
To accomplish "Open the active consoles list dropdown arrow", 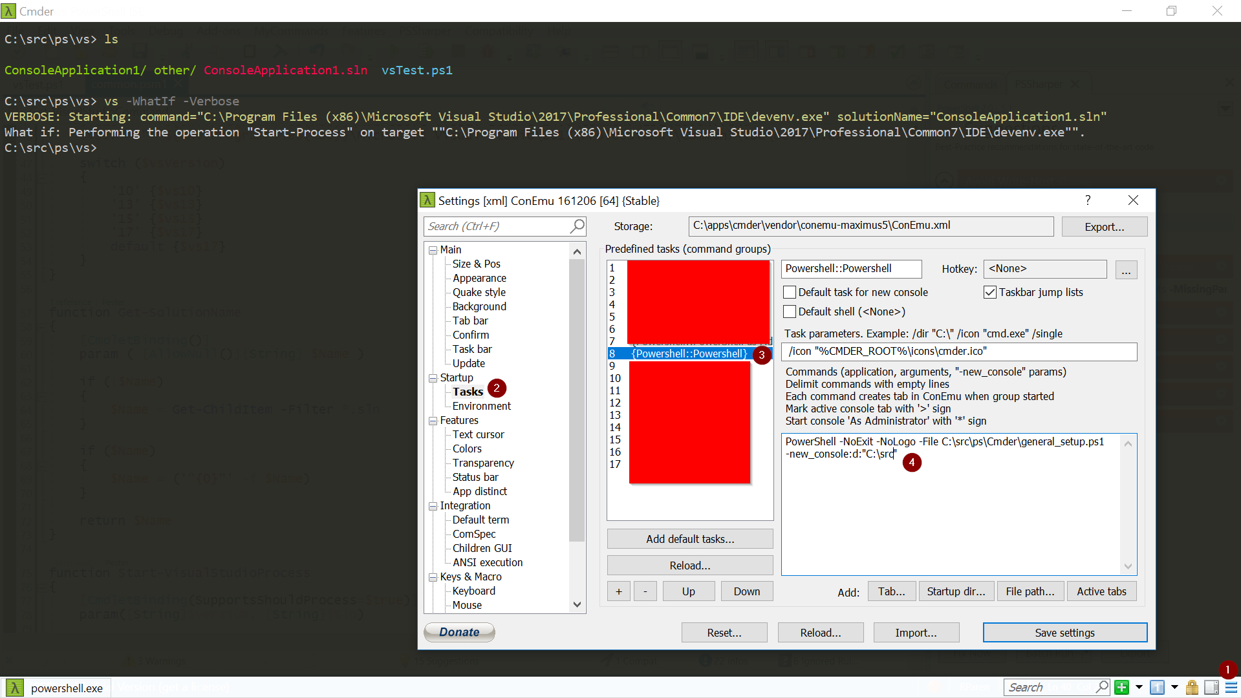I will pos(1174,687).
